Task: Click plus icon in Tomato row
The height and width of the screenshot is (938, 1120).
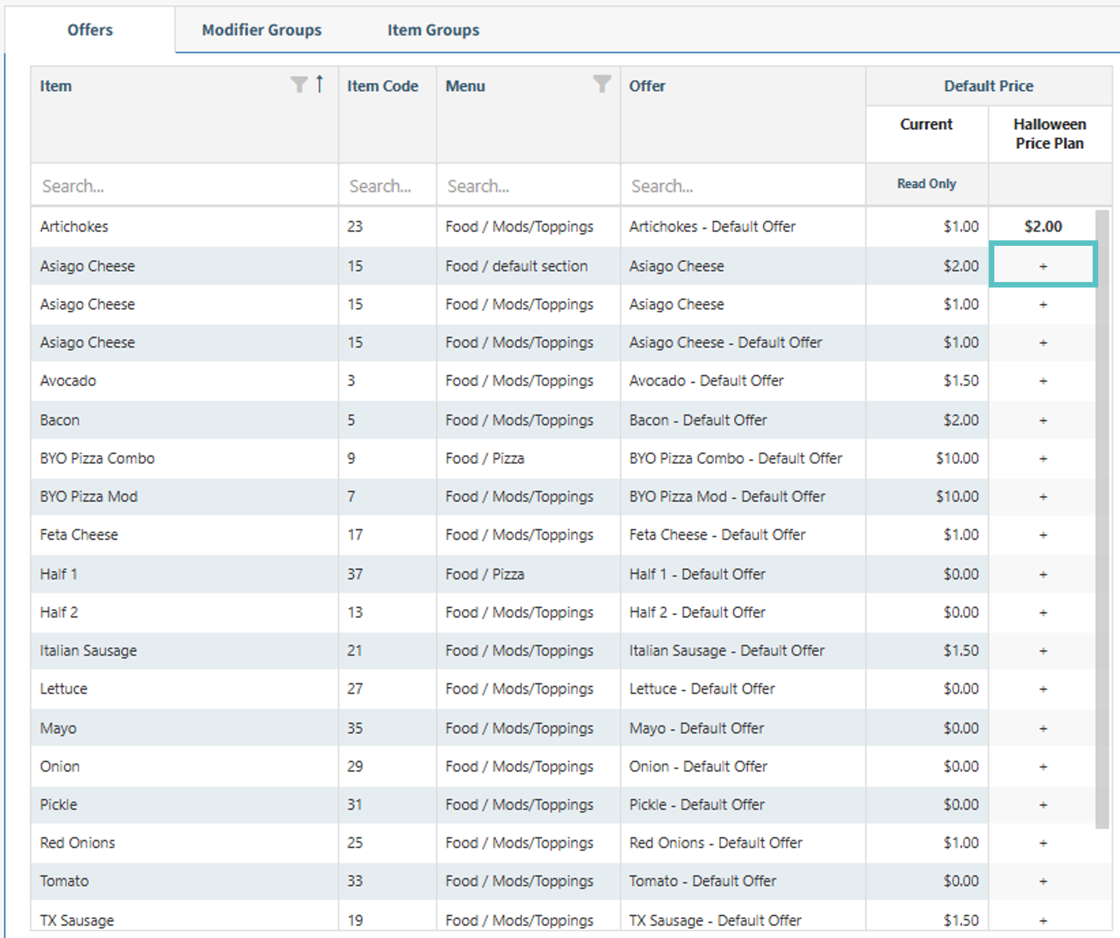Action: (x=1043, y=881)
